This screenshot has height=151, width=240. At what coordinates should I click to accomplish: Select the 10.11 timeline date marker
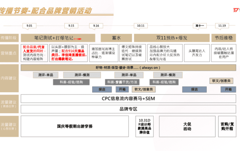(x=141, y=26)
